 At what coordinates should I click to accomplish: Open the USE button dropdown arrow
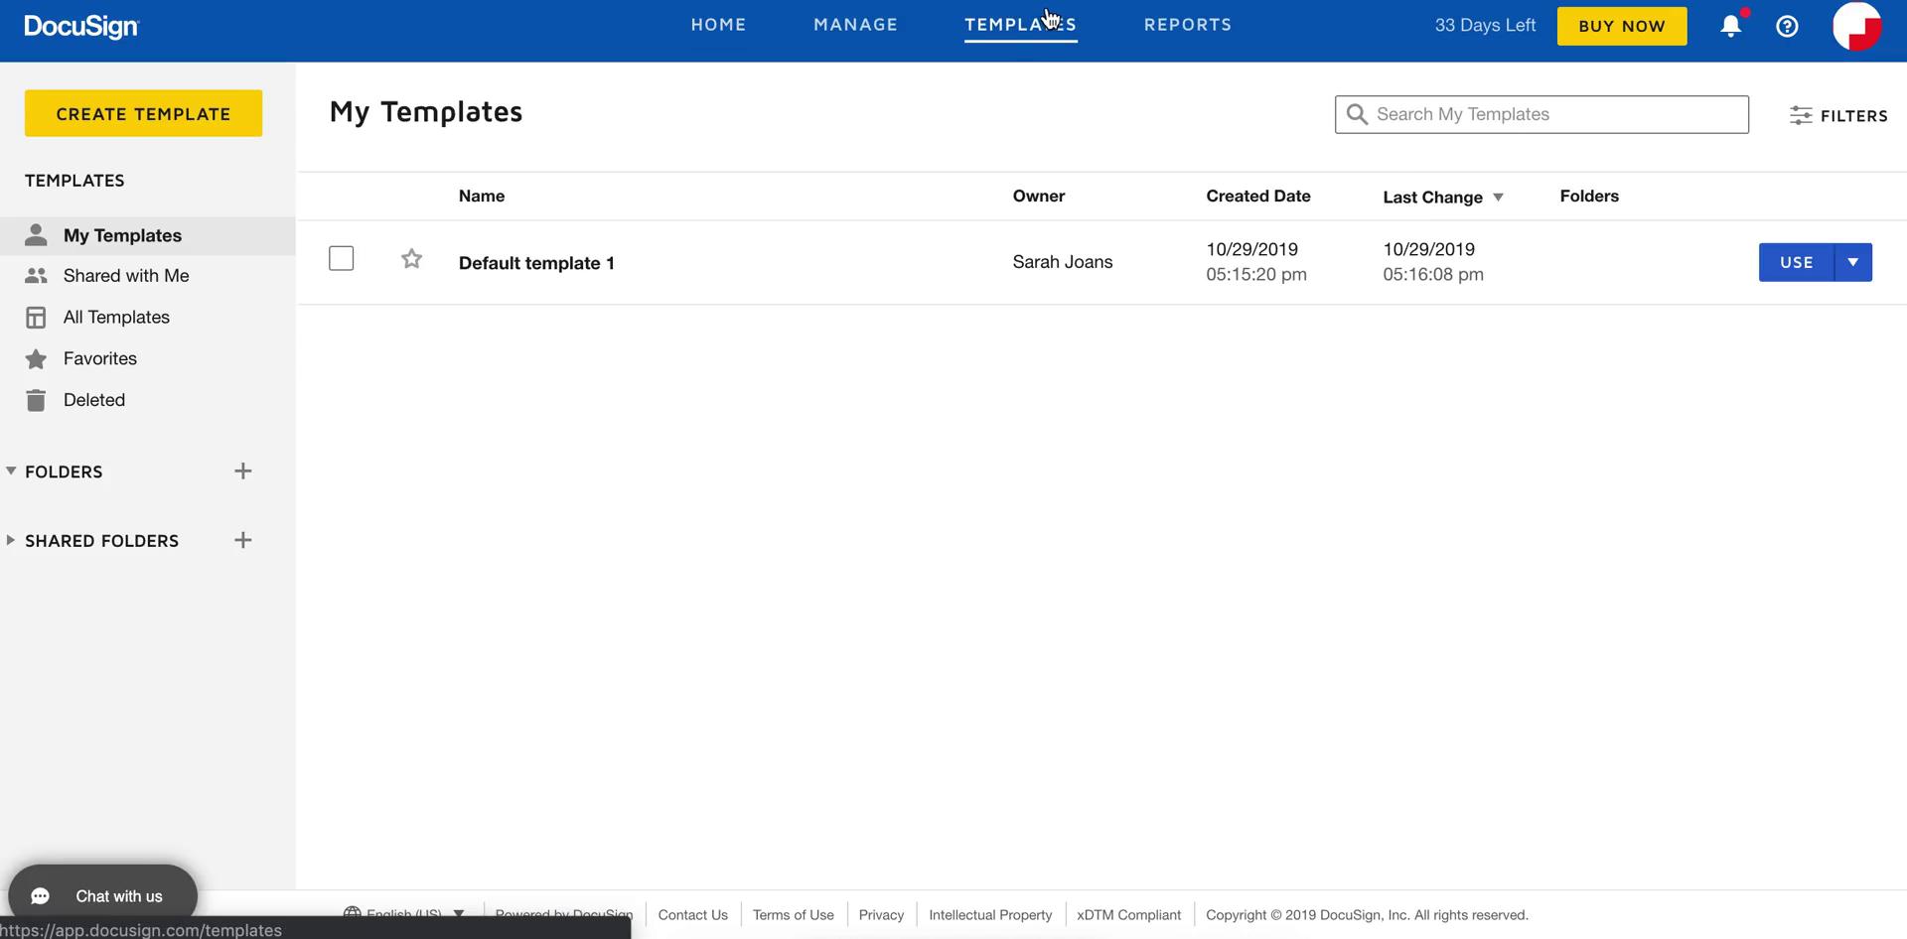pos(1852,262)
